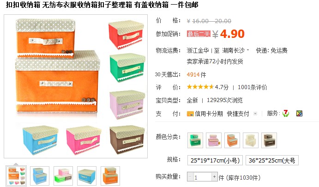Click the purchase quantity input field

pos(202,177)
